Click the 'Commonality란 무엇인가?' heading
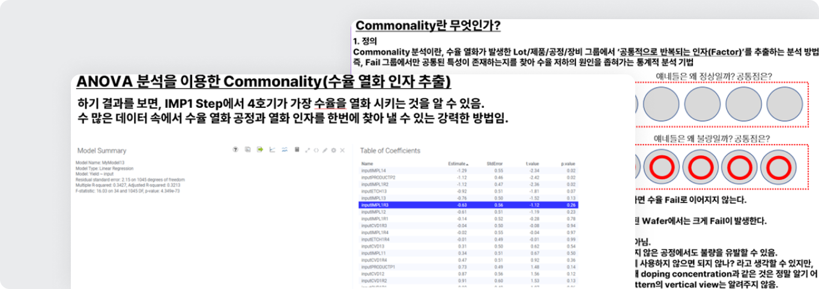Screen dimensions: 819x289 click(x=428, y=26)
